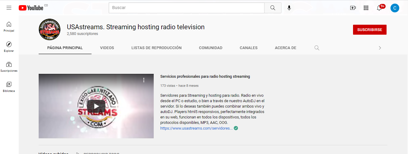The width and height of the screenshot is (408, 154).
Task: Click the channel name USAstreams title
Action: tap(136, 27)
